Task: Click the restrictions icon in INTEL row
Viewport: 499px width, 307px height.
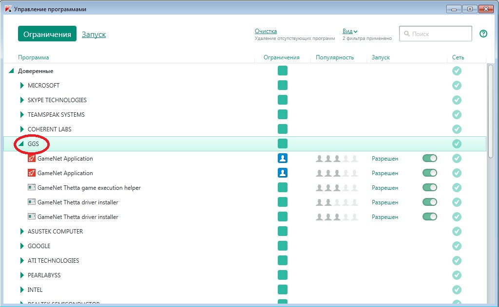Action: pyautogui.click(x=283, y=290)
